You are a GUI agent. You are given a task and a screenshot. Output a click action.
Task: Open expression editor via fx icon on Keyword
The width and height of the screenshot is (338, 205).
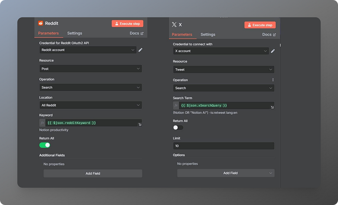tap(42, 123)
